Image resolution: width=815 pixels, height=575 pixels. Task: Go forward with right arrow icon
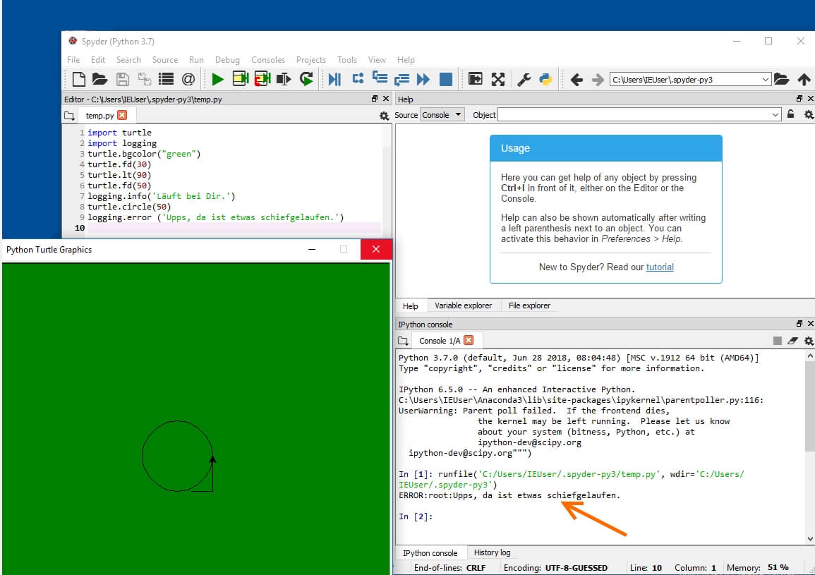598,80
